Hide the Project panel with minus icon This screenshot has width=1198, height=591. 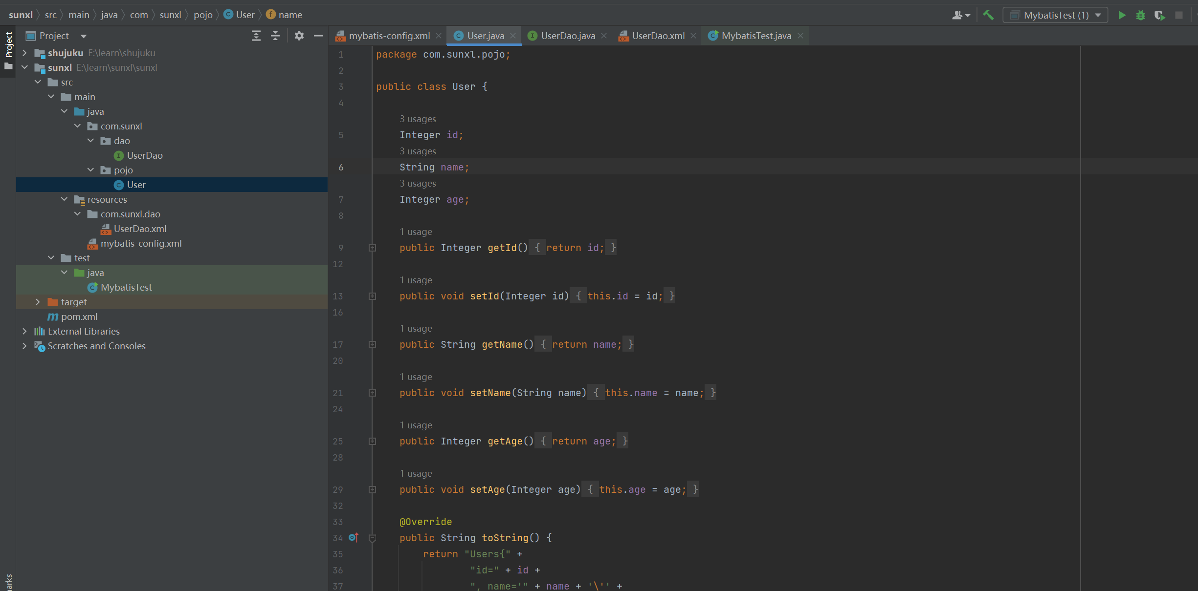(318, 36)
